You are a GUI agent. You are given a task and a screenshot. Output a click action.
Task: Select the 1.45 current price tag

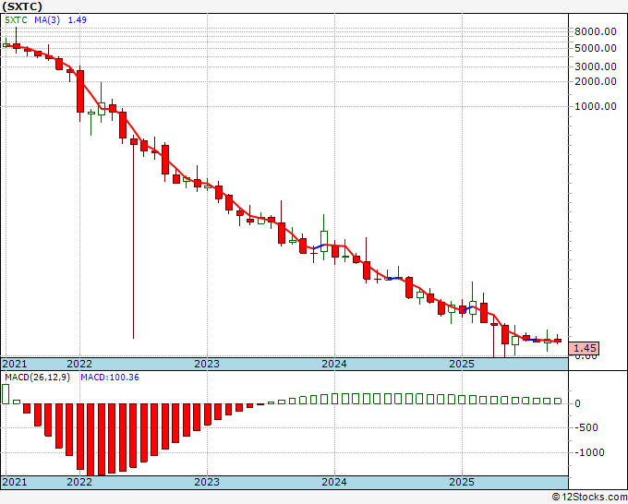tap(585, 348)
